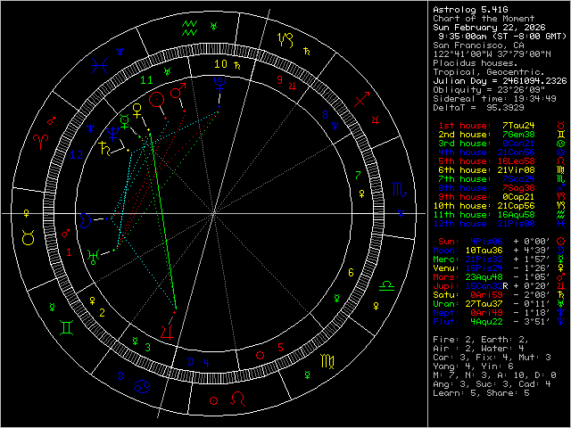Image resolution: width=571 pixels, height=428 pixels.
Task: Click the 'Uran: 27Tau37' row text
Action: (468, 303)
